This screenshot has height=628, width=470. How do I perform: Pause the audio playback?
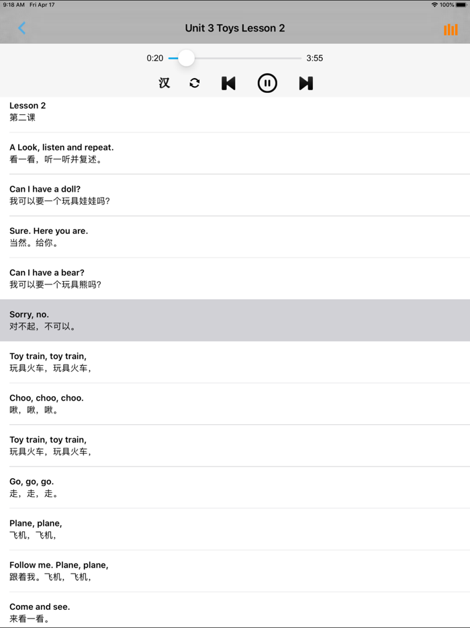(267, 83)
